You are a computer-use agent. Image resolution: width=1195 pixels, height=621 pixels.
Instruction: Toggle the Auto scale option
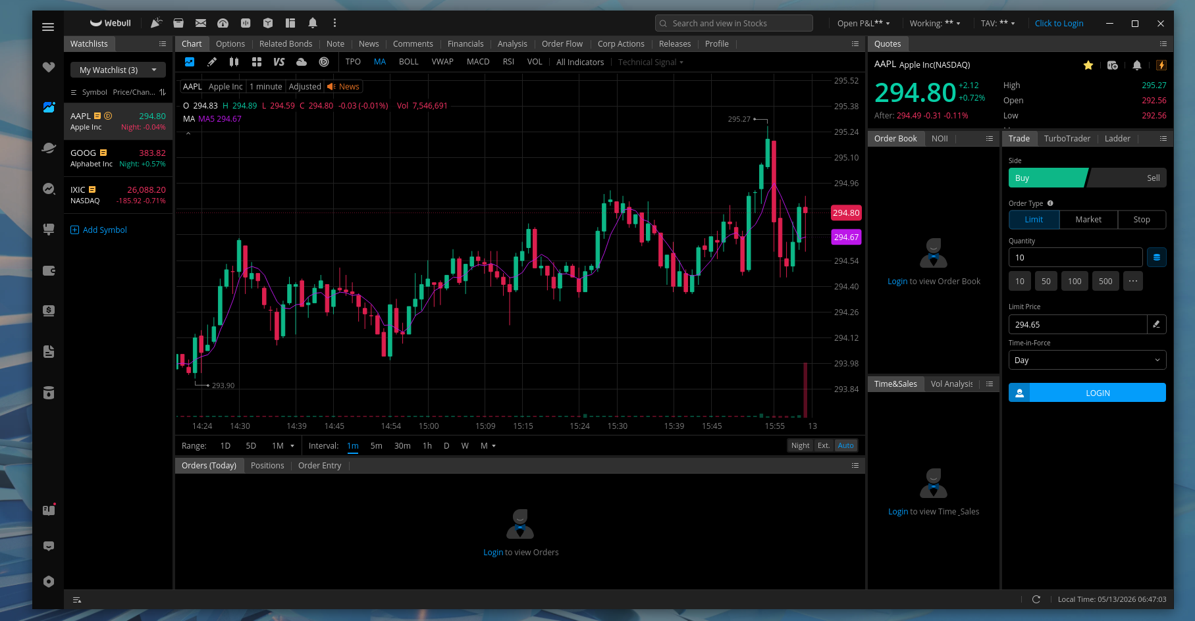pos(846,445)
